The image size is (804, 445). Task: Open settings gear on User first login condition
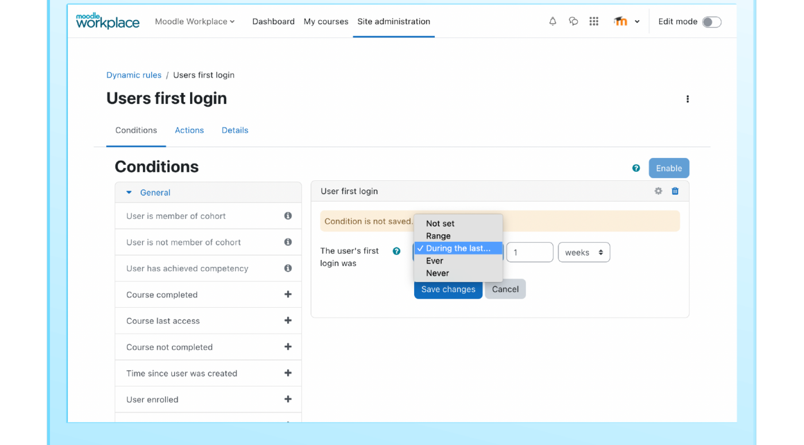tap(658, 191)
